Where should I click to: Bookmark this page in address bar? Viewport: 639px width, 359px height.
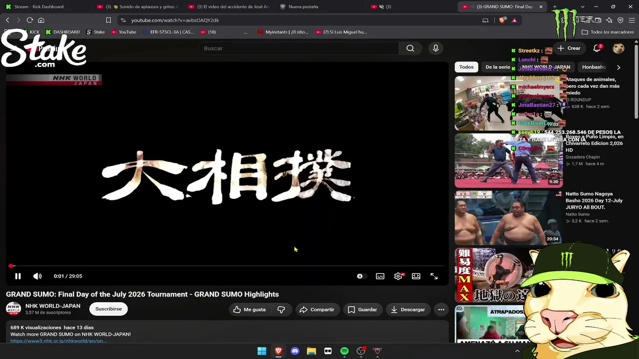(x=108, y=20)
